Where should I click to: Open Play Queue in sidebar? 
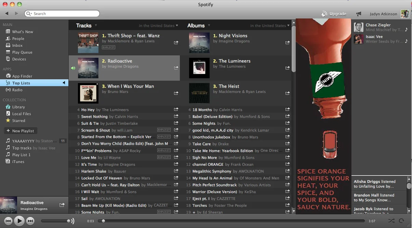point(22,52)
